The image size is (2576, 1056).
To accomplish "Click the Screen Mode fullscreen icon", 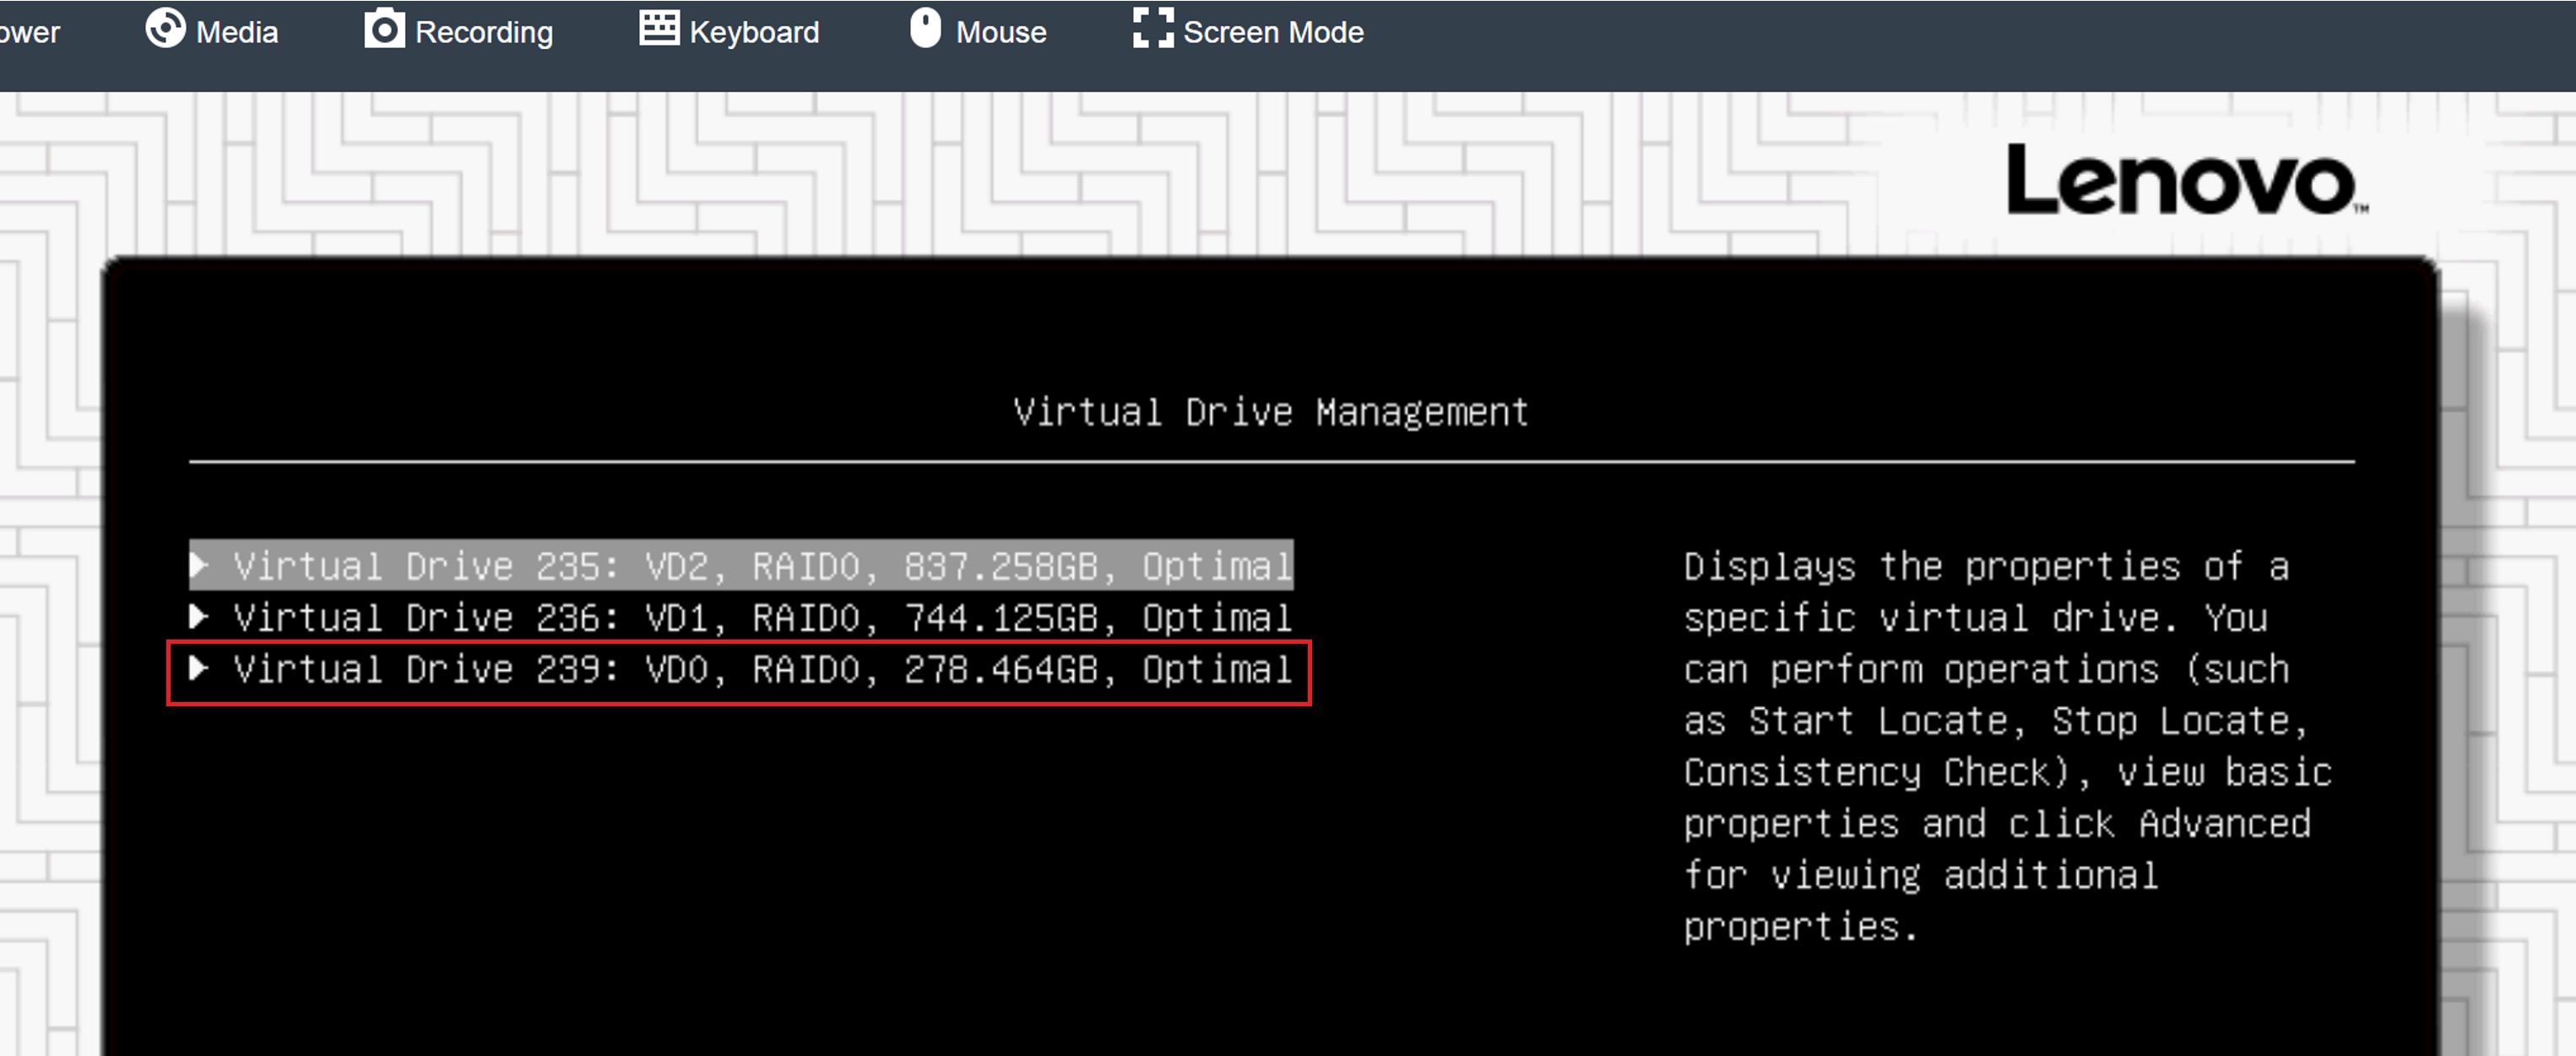I will 1153,28.
